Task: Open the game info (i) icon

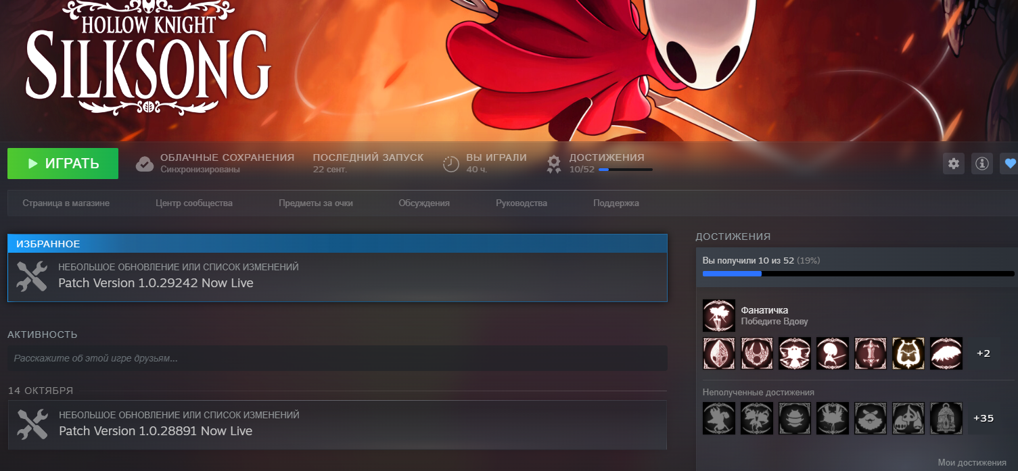Action: click(x=982, y=163)
